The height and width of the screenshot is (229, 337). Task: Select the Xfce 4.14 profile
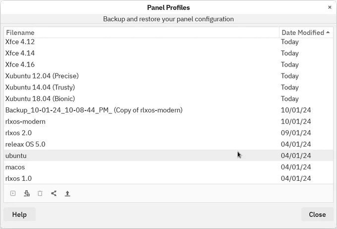pyautogui.click(x=168, y=53)
